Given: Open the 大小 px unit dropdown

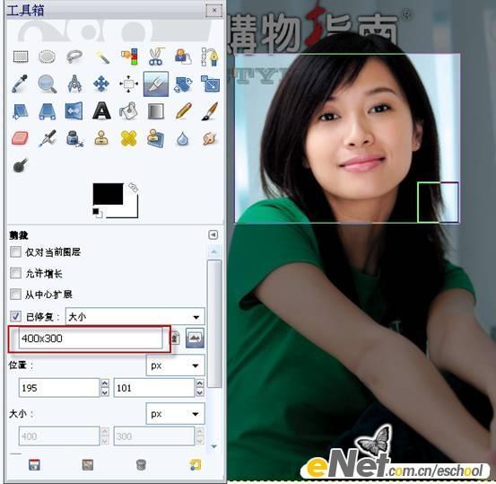Looking at the screenshot, I should tap(175, 414).
